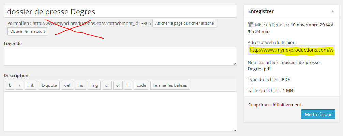The width and height of the screenshot is (343, 136).
Task: Click 'Supprimer définitivement' link
Action: (275, 105)
